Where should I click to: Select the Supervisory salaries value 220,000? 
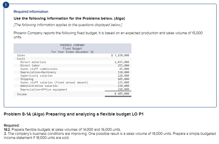coord(124,76)
